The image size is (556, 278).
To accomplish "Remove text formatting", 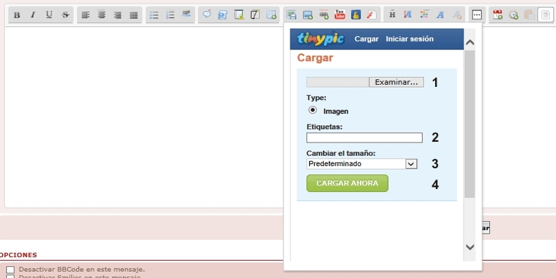I will tap(457, 15).
